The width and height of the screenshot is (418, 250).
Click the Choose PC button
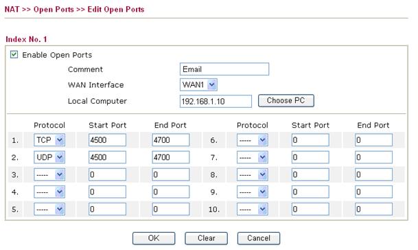(286, 100)
